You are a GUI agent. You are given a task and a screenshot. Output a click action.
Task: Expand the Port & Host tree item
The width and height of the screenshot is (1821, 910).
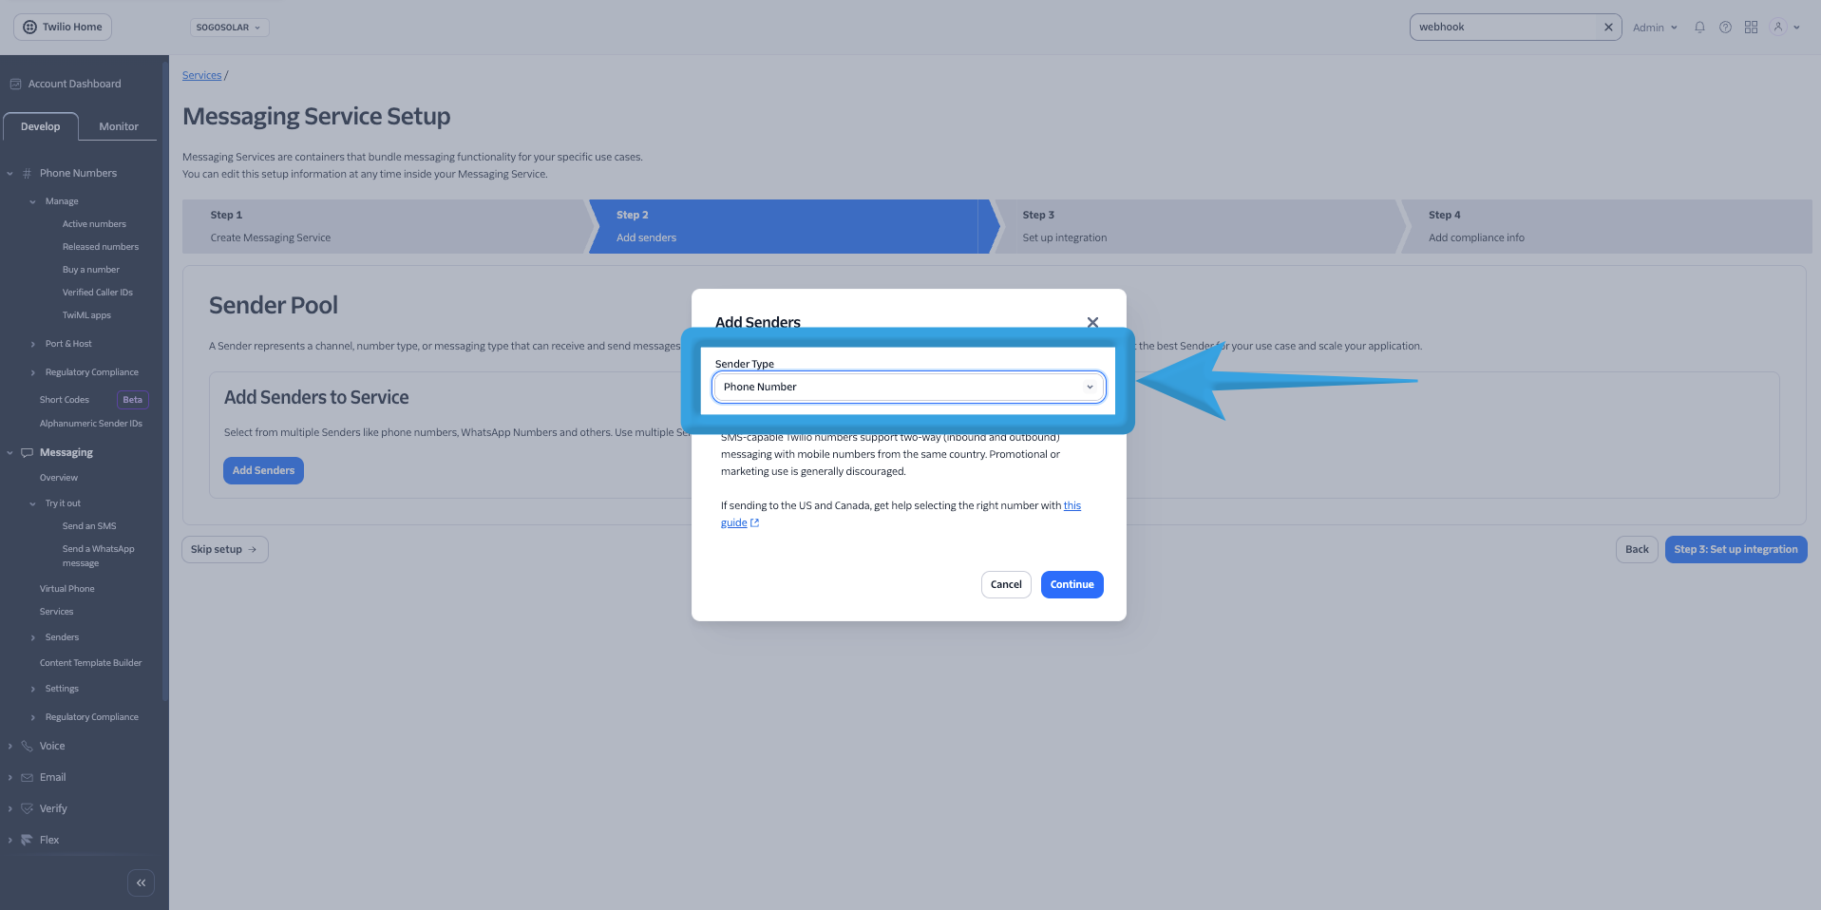coord(67,344)
